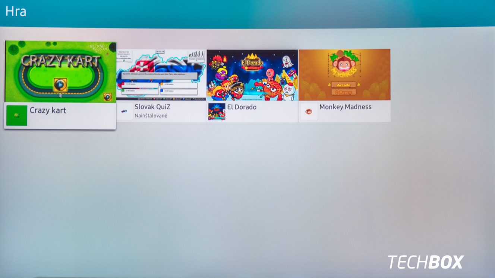The height and width of the screenshot is (278, 495).
Task: Select the Monkey Madness banner image
Action: (x=344, y=74)
